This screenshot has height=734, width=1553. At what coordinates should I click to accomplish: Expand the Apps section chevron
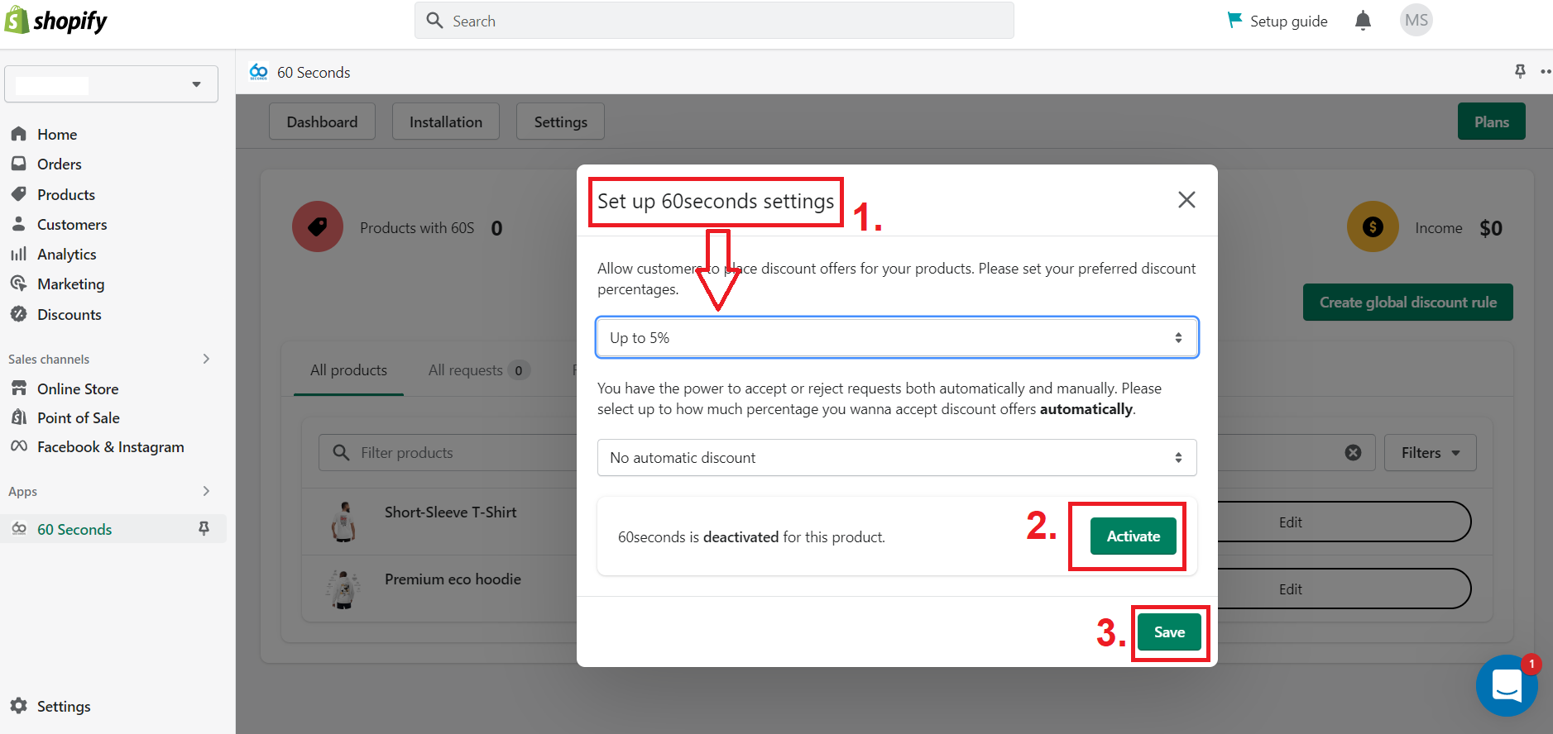[206, 491]
